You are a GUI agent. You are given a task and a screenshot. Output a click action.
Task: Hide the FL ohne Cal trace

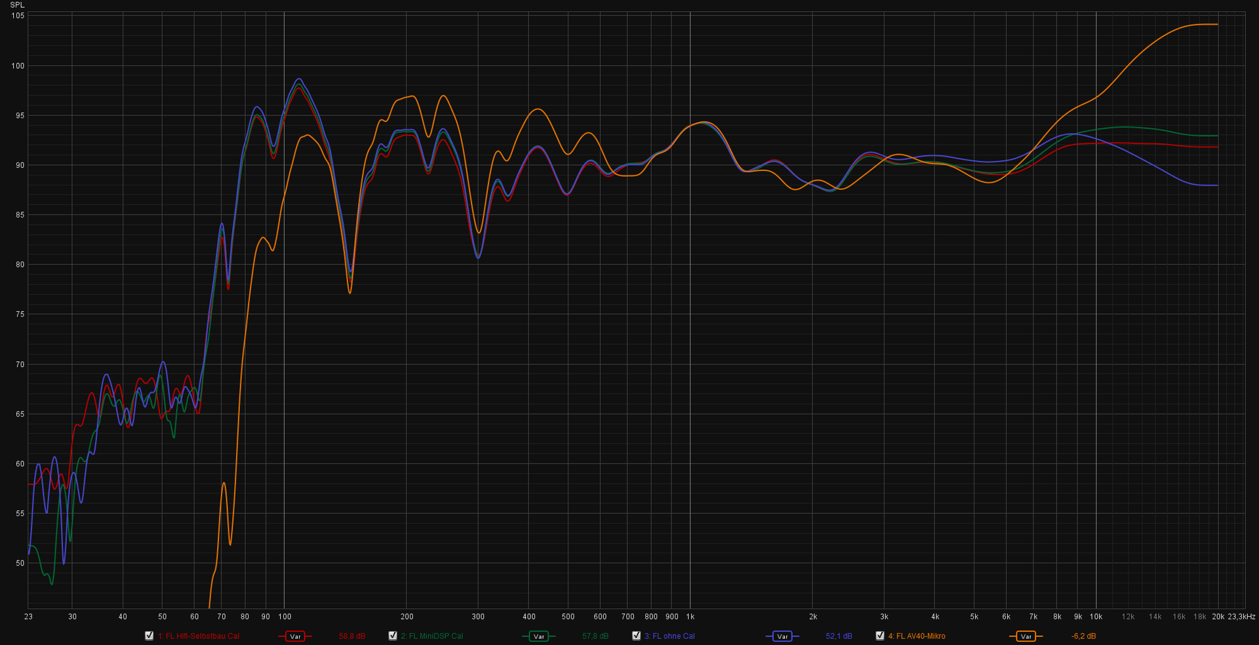[636, 636]
